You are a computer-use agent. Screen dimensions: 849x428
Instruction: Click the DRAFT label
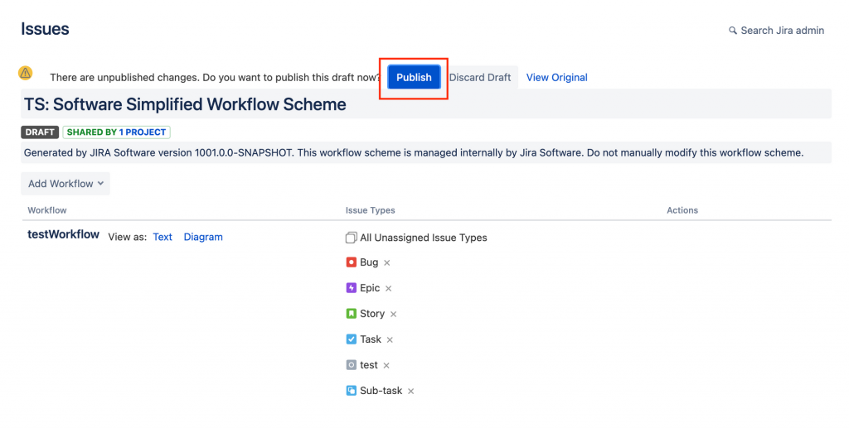coord(40,132)
